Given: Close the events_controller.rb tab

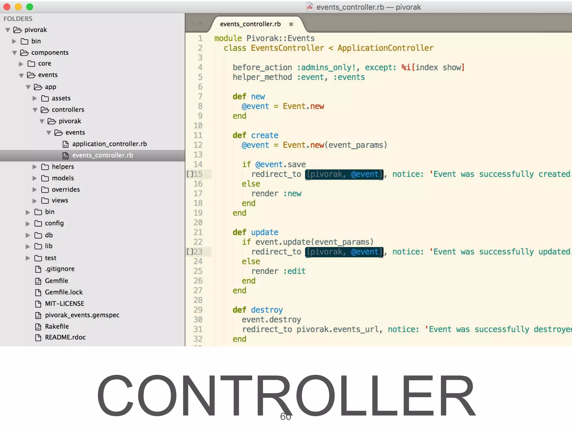Looking at the screenshot, I should 291,24.
